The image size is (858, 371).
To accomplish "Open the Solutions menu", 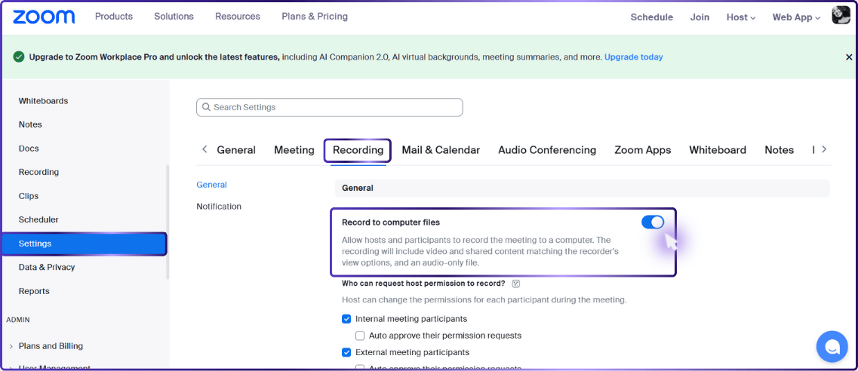I will coord(174,17).
